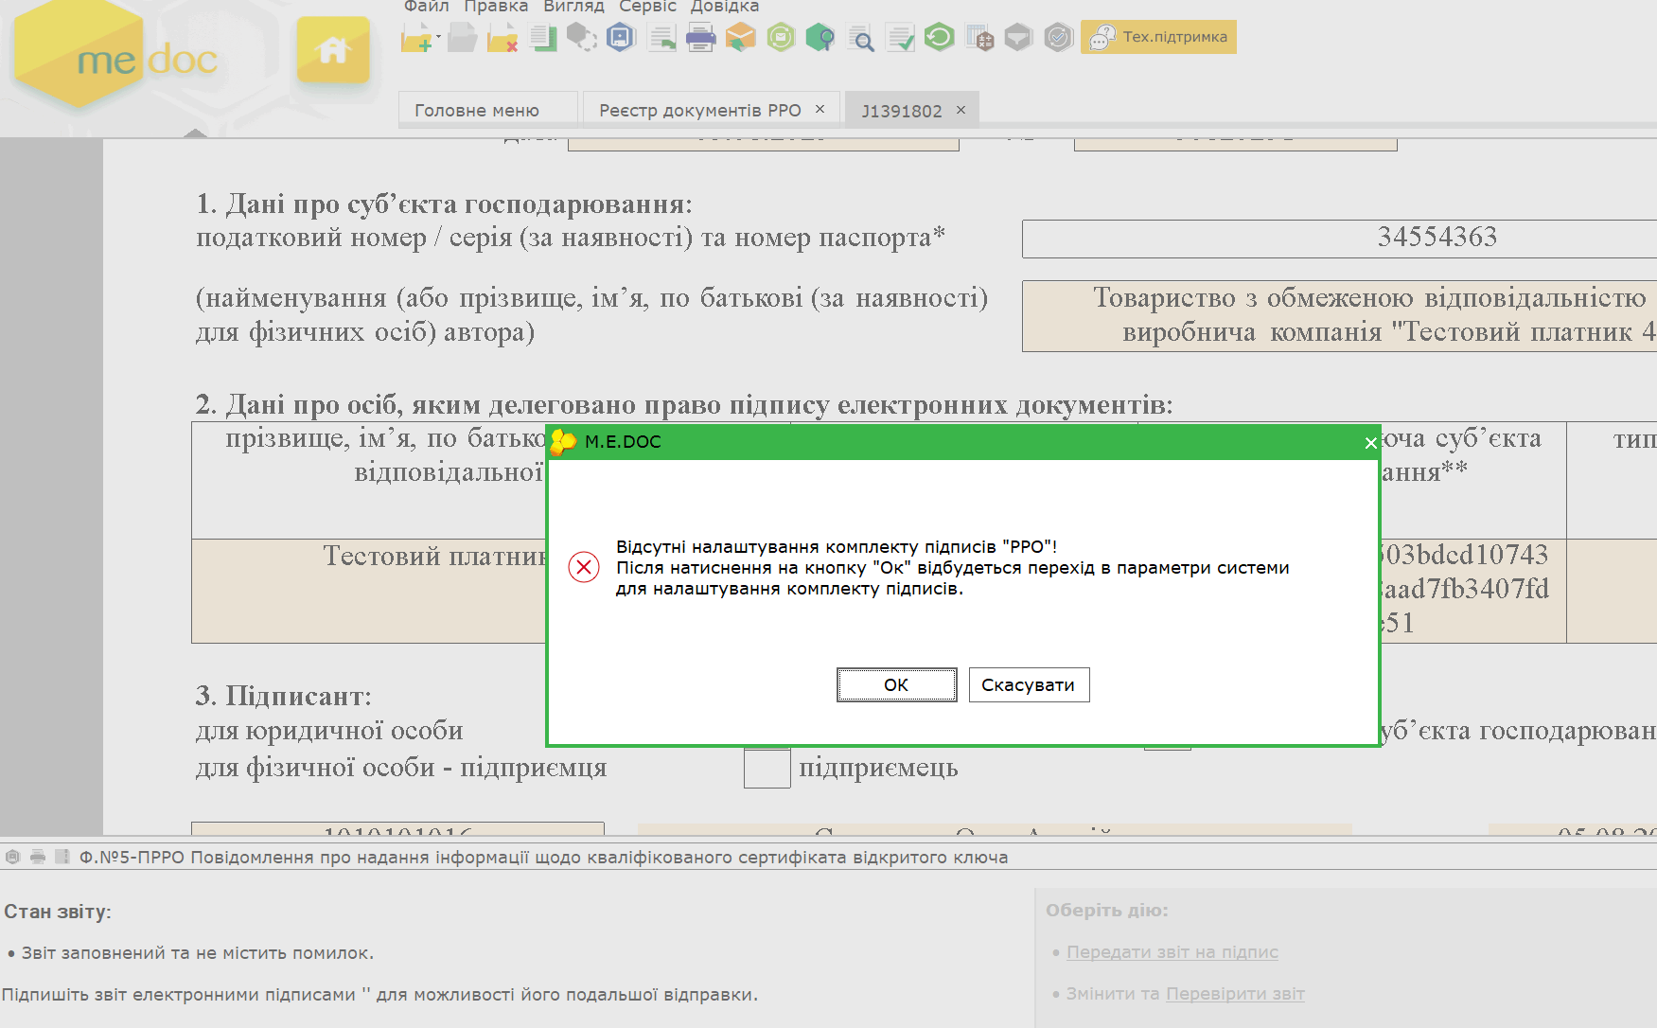Click the tax number field 34554363
This screenshot has width=1657, height=1028.
[1339, 238]
